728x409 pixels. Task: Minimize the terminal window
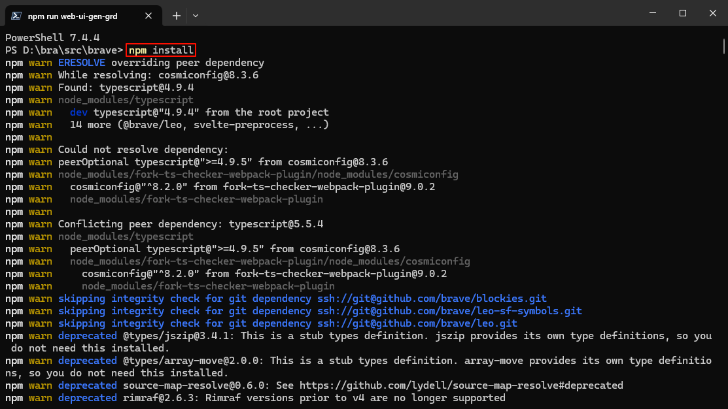point(653,13)
